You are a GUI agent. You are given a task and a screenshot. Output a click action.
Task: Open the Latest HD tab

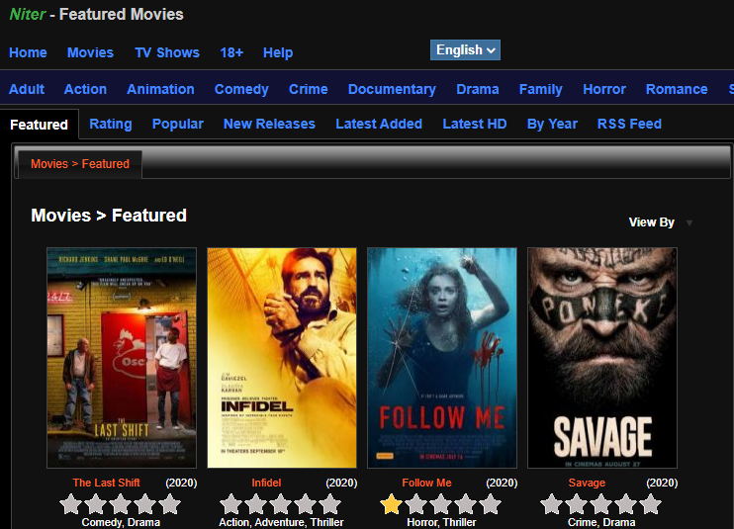click(x=475, y=124)
